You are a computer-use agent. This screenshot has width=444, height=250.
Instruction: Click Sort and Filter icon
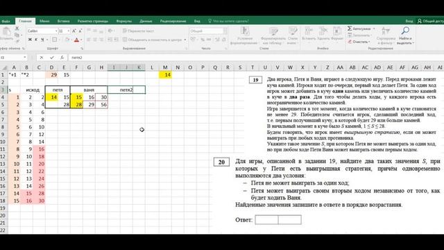(x=386, y=31)
